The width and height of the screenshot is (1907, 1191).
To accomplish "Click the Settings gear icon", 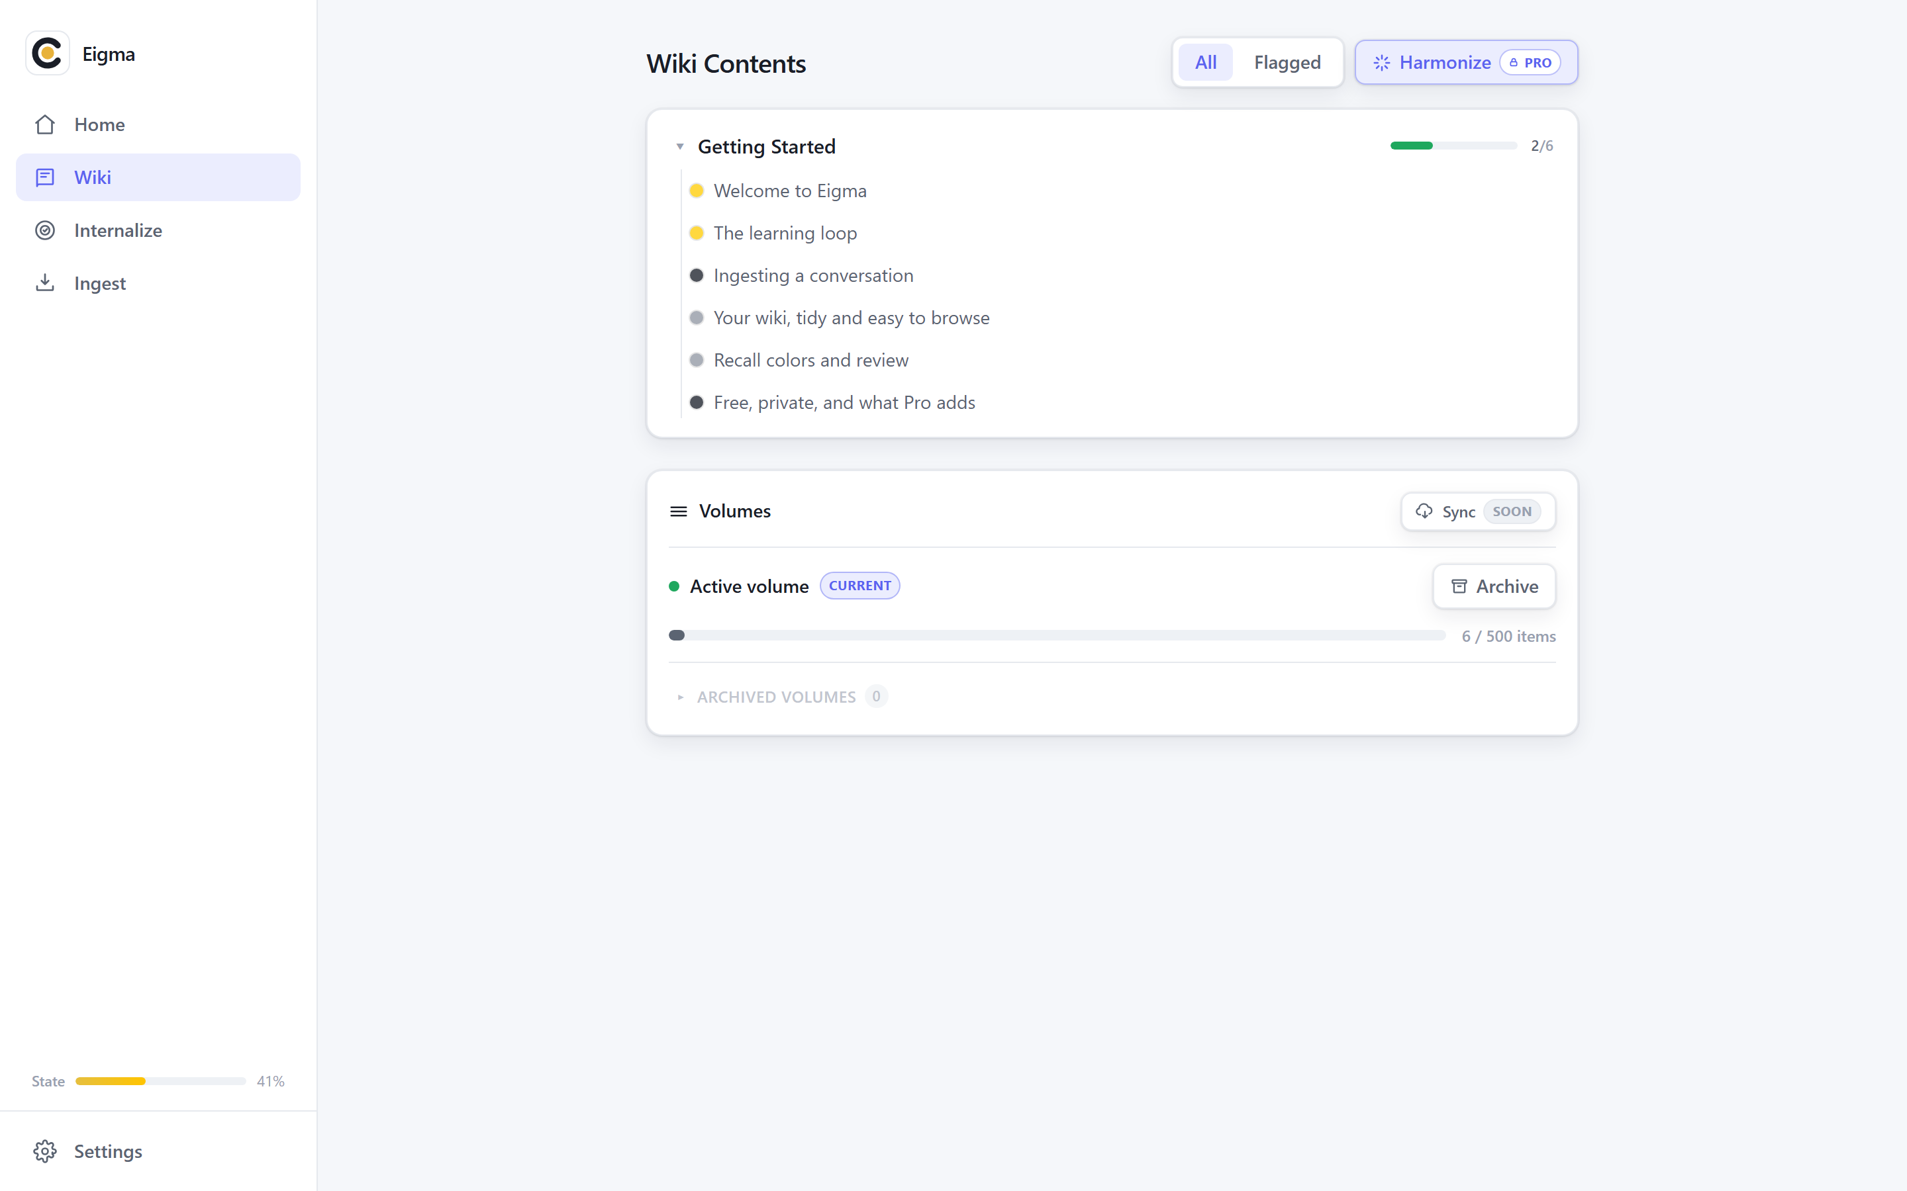I will [45, 1151].
